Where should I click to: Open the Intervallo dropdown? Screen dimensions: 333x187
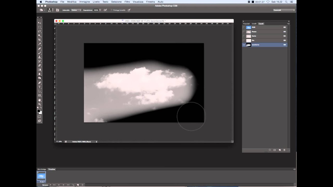[76, 10]
